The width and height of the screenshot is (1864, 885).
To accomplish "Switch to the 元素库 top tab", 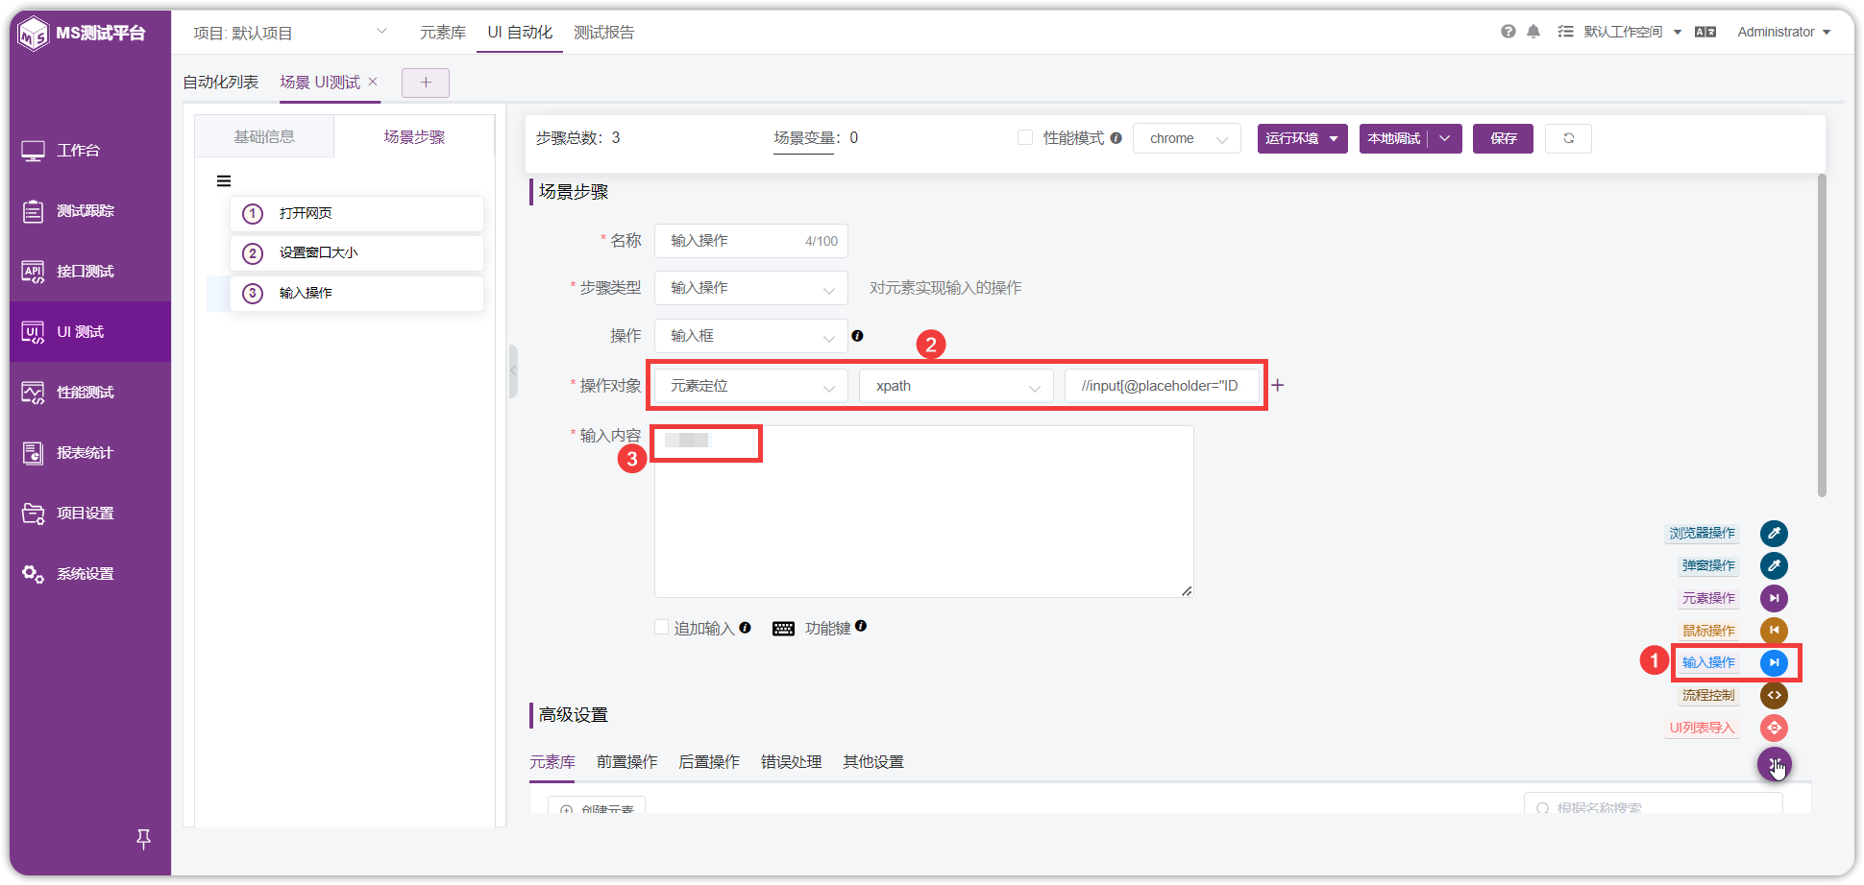I will point(443,33).
